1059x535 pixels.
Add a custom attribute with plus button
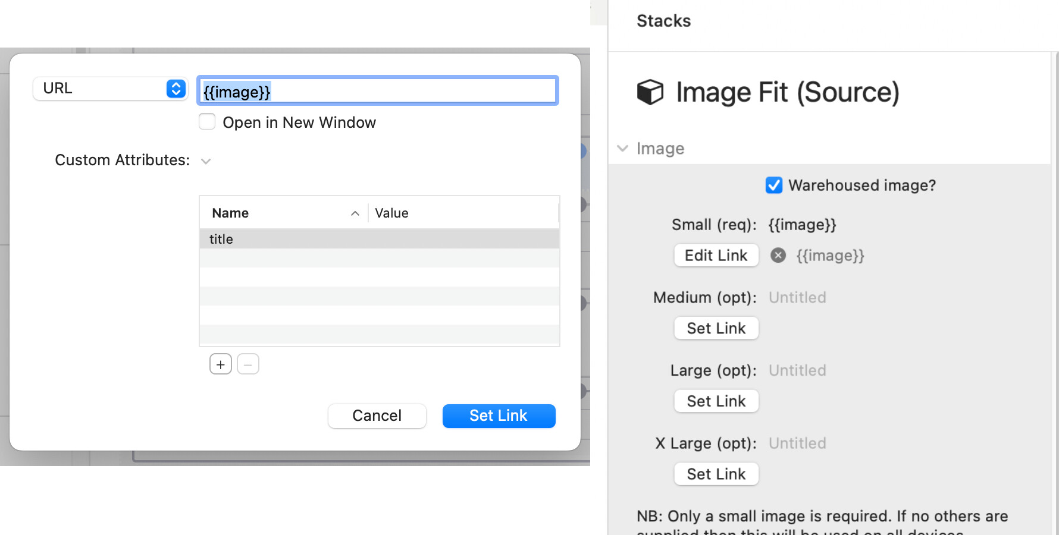coord(220,364)
